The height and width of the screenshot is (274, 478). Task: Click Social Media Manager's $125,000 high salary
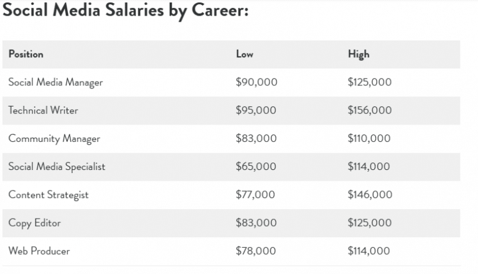[370, 82]
